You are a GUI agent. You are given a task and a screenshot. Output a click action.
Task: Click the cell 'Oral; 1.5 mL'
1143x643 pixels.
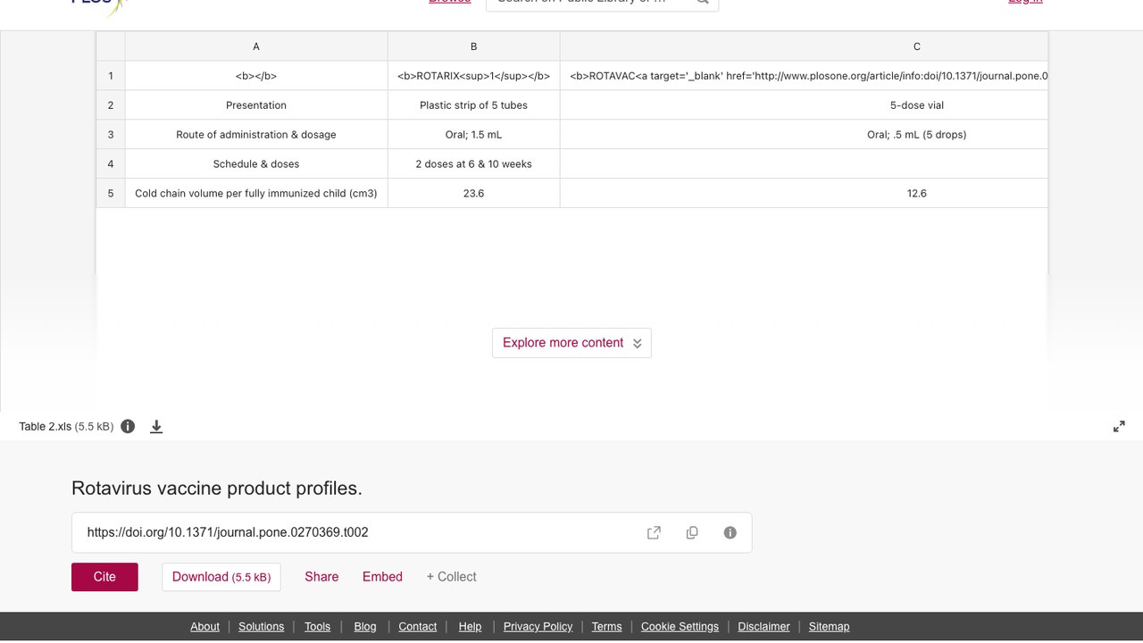[473, 135]
